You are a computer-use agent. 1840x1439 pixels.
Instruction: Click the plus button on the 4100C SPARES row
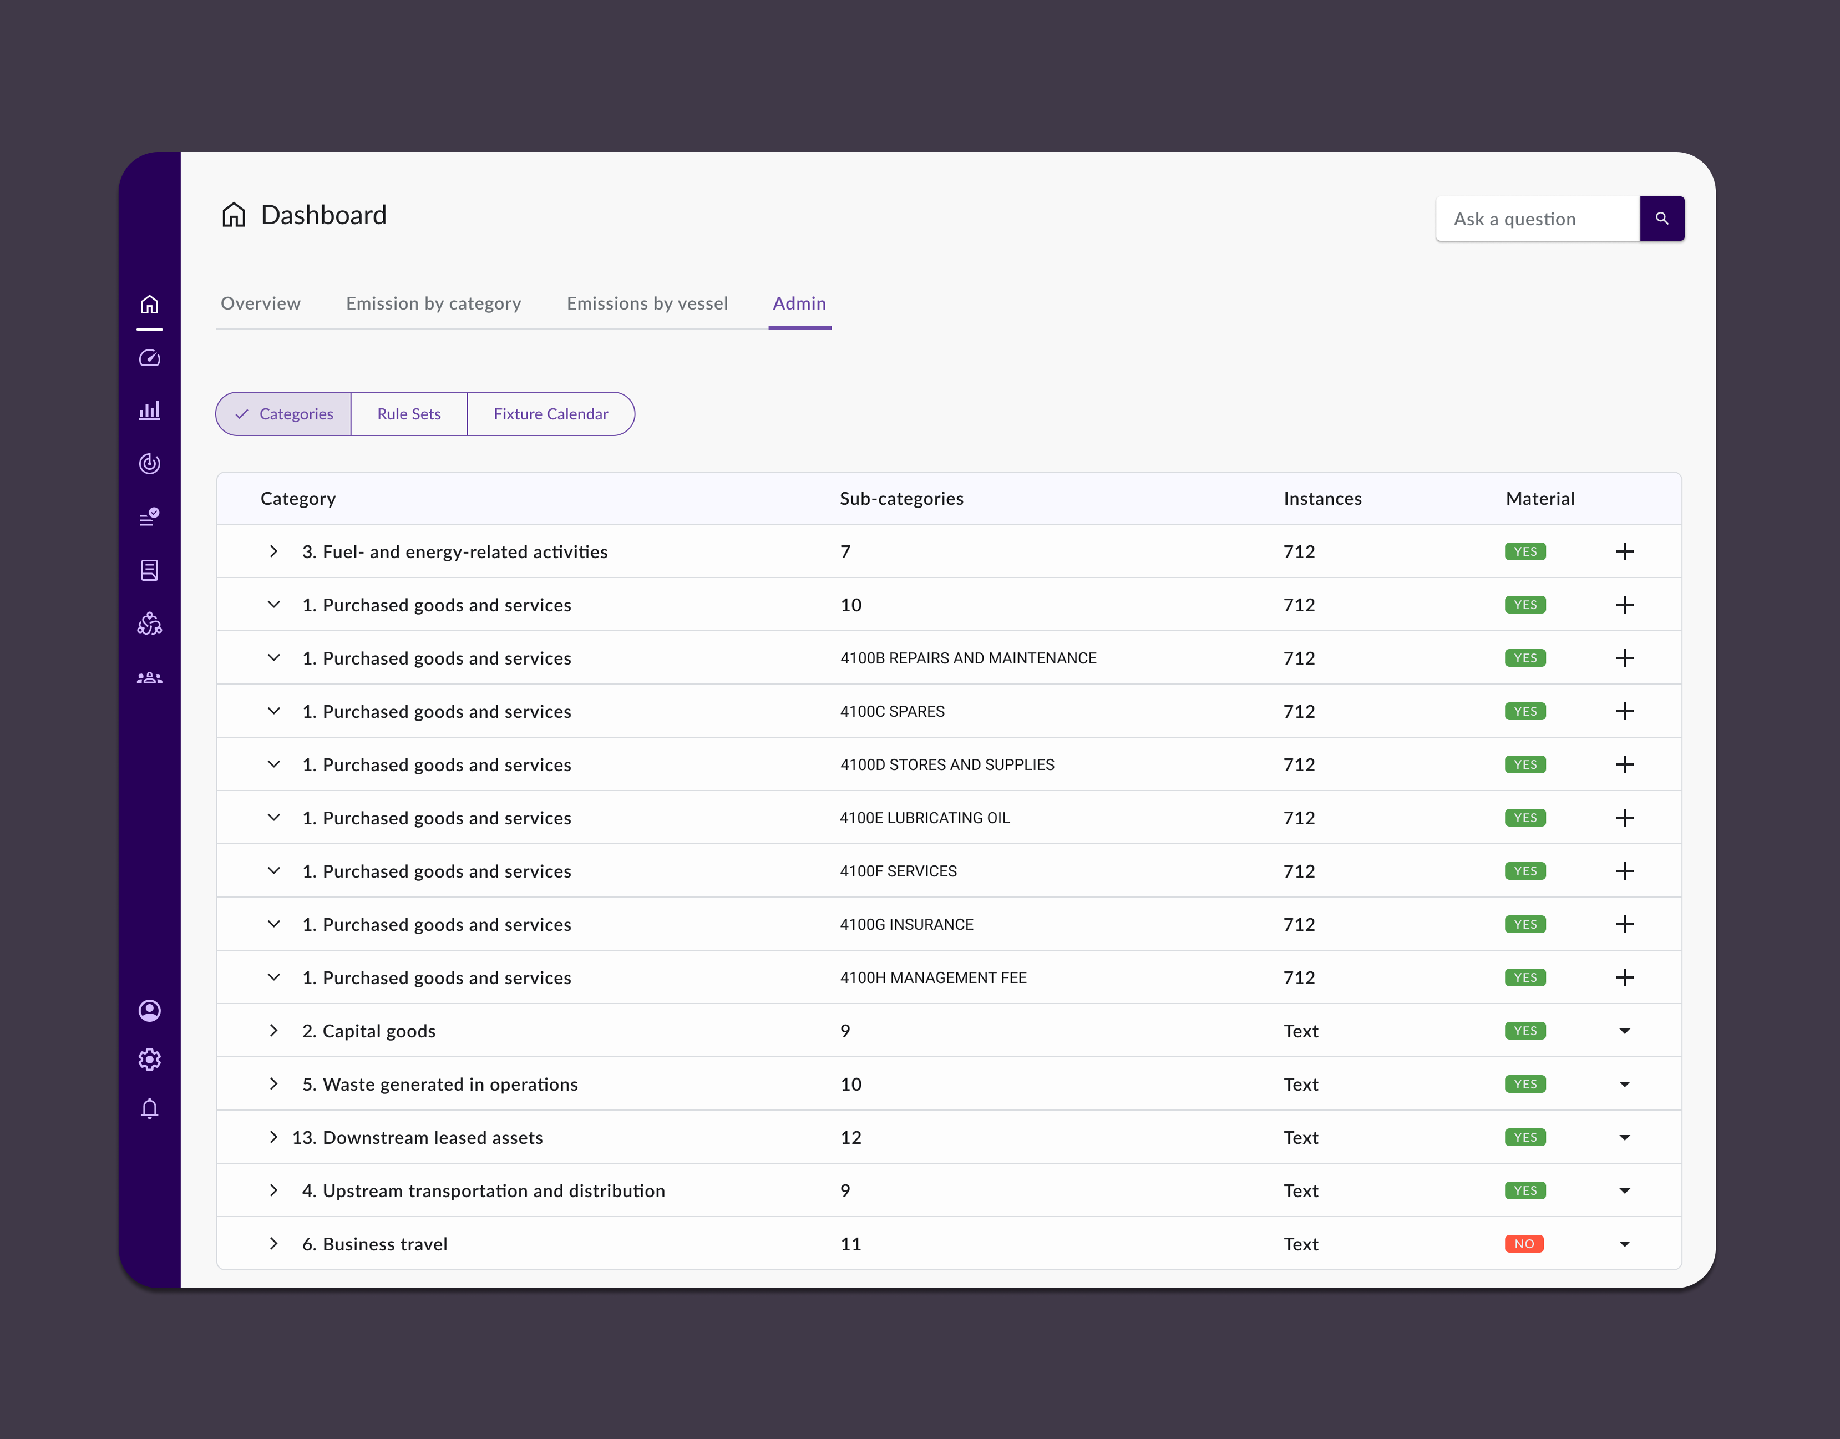(1624, 711)
